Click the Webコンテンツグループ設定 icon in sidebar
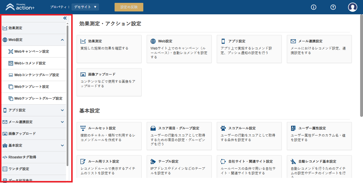The image size is (363, 183). pos(11,75)
